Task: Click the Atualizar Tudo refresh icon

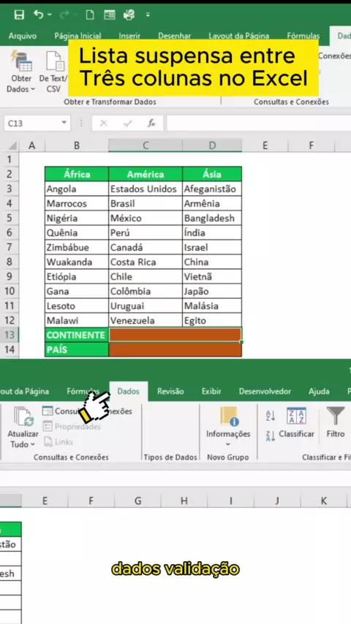Action: pos(23,416)
